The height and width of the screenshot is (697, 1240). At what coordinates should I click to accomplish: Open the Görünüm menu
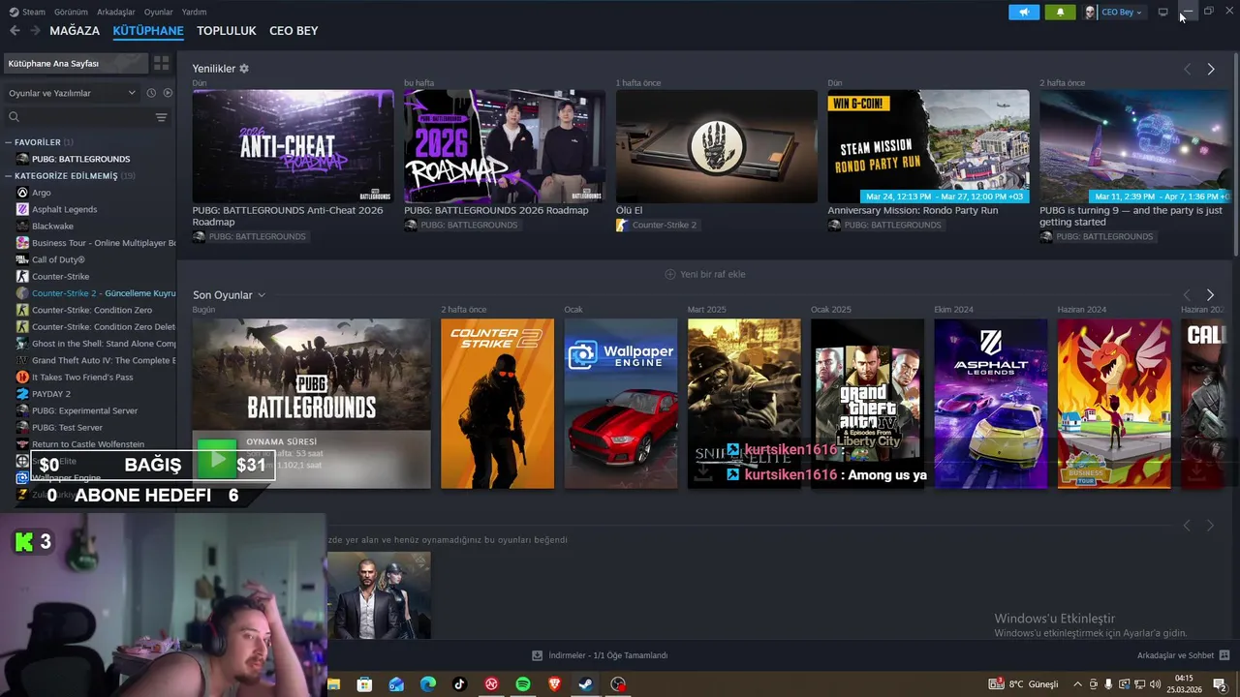tap(71, 13)
